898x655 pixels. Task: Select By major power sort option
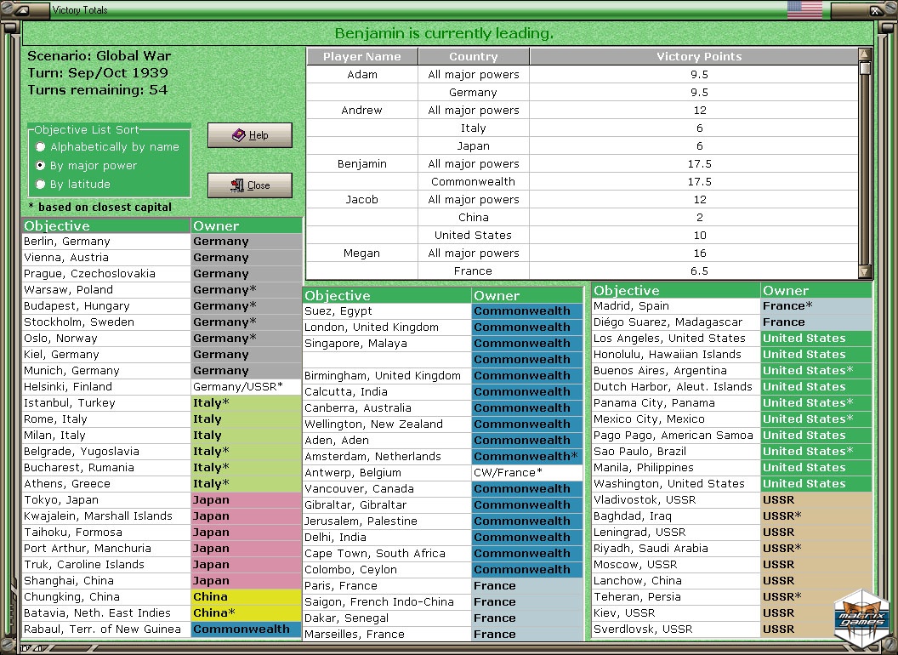pos(41,166)
